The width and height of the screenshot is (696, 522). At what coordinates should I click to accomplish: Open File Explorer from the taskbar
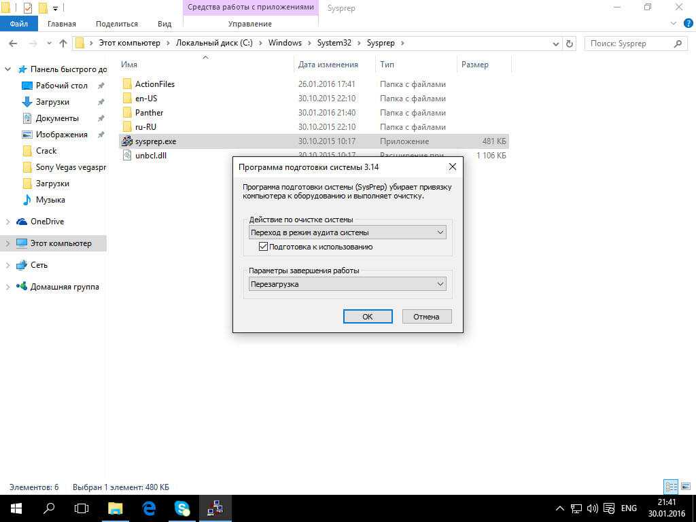pyautogui.click(x=116, y=508)
